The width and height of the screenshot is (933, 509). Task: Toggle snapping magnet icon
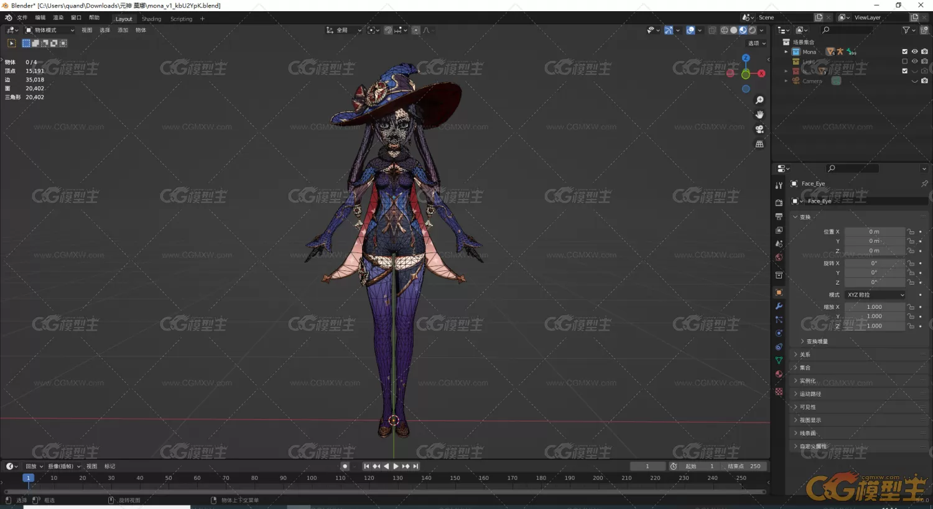(x=388, y=30)
